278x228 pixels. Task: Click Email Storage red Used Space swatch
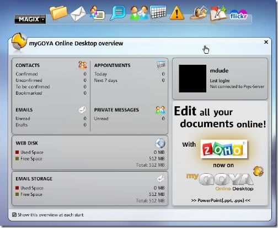[x=17, y=188]
